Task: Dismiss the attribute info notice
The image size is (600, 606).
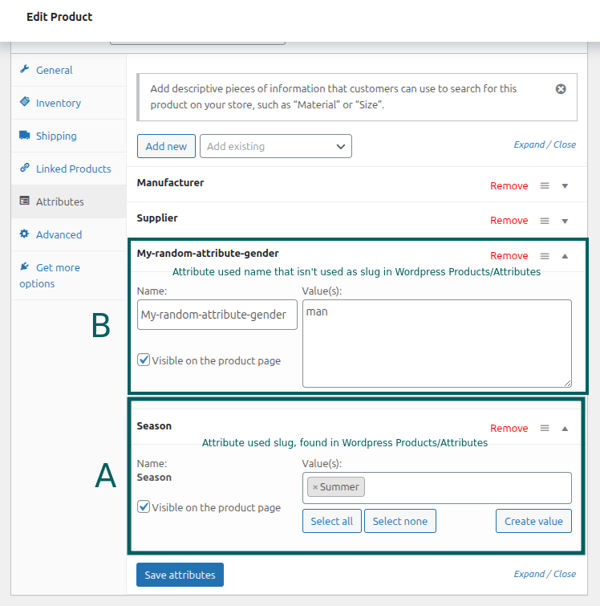Action: tap(561, 89)
